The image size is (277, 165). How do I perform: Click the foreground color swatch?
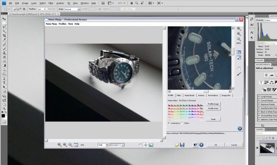(x=3, y=116)
